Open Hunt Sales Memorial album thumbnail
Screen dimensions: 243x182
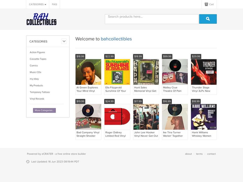[x=146, y=72]
